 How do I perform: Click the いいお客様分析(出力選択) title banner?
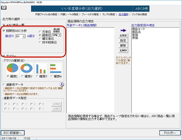82,8
